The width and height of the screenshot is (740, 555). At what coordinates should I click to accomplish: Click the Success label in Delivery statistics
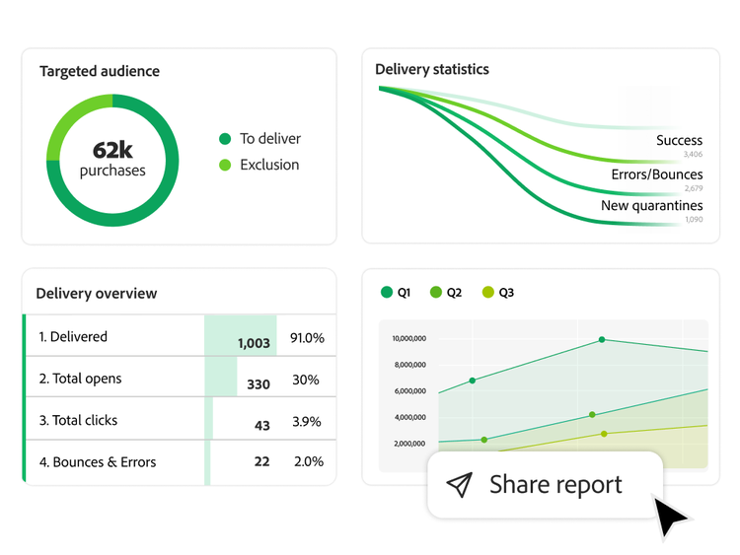(x=679, y=140)
